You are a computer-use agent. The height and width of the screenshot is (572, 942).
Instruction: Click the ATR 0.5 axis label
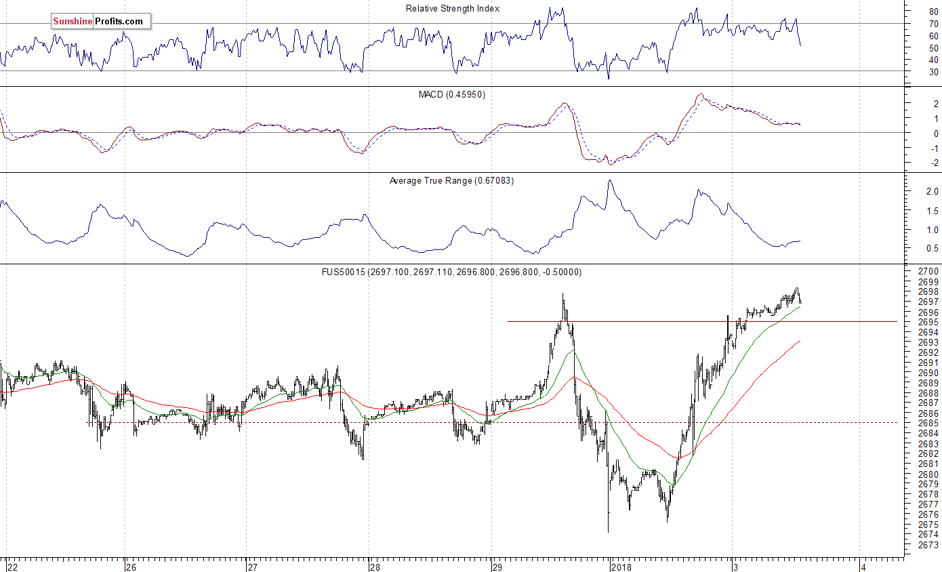coord(933,249)
